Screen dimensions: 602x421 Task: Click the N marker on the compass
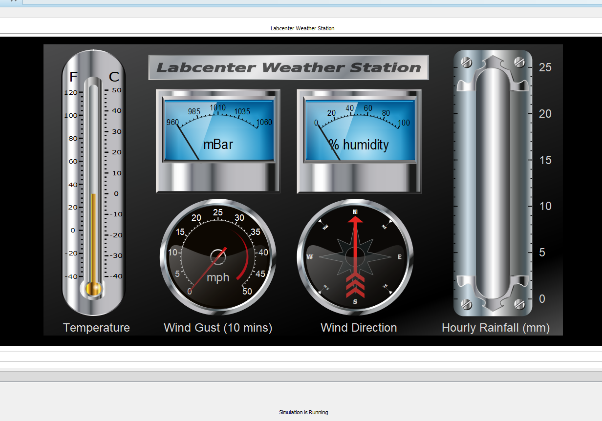pos(356,212)
